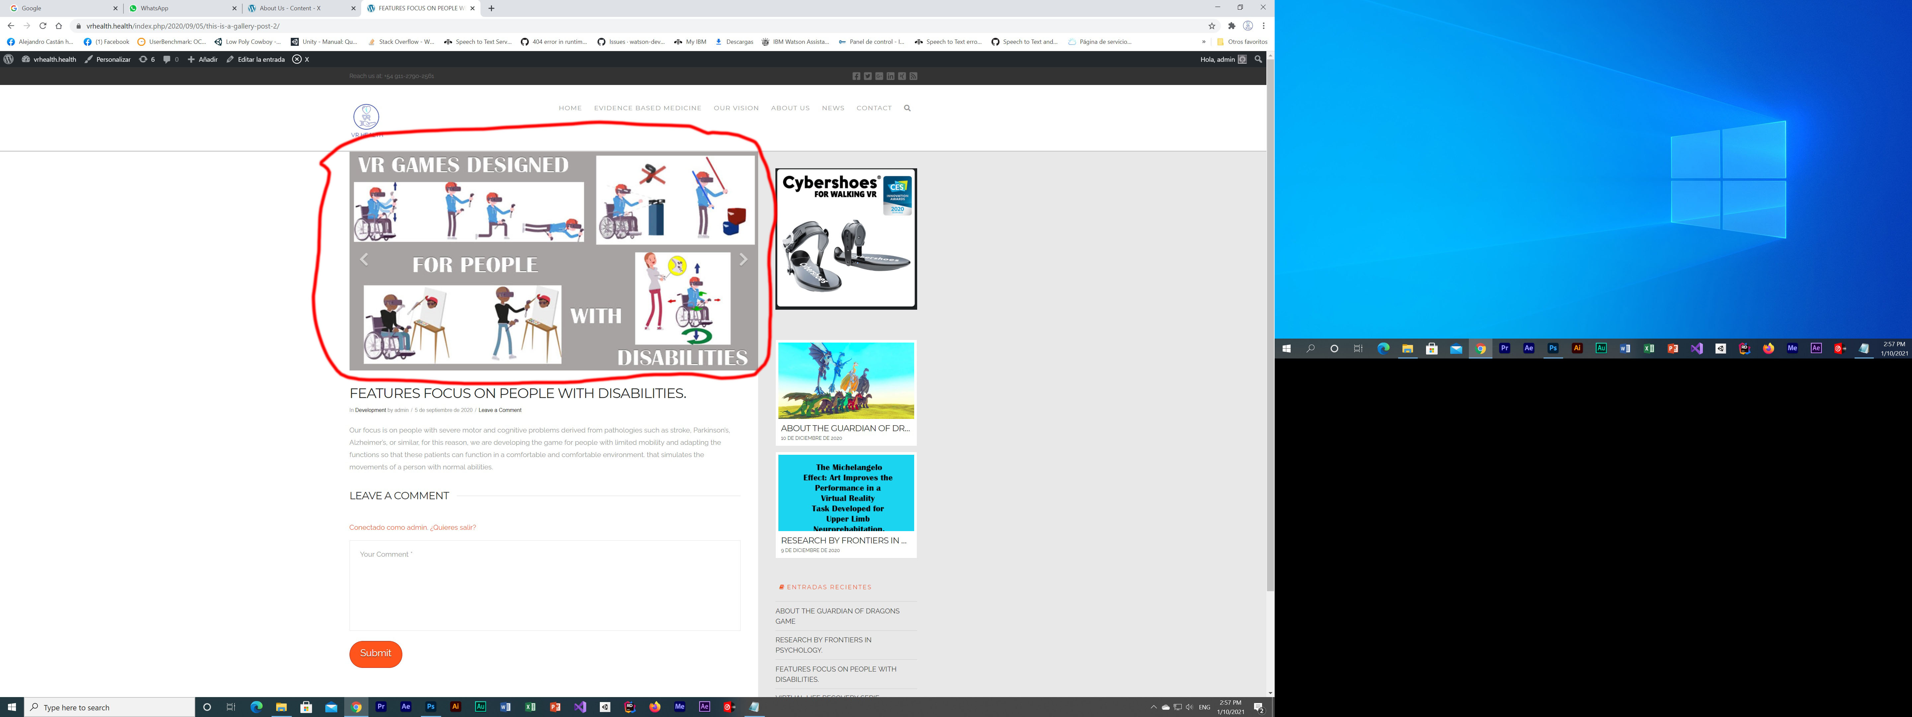The height and width of the screenshot is (717, 1912).
Task: Open the Unity - Manual bookmark
Action: 324,41
